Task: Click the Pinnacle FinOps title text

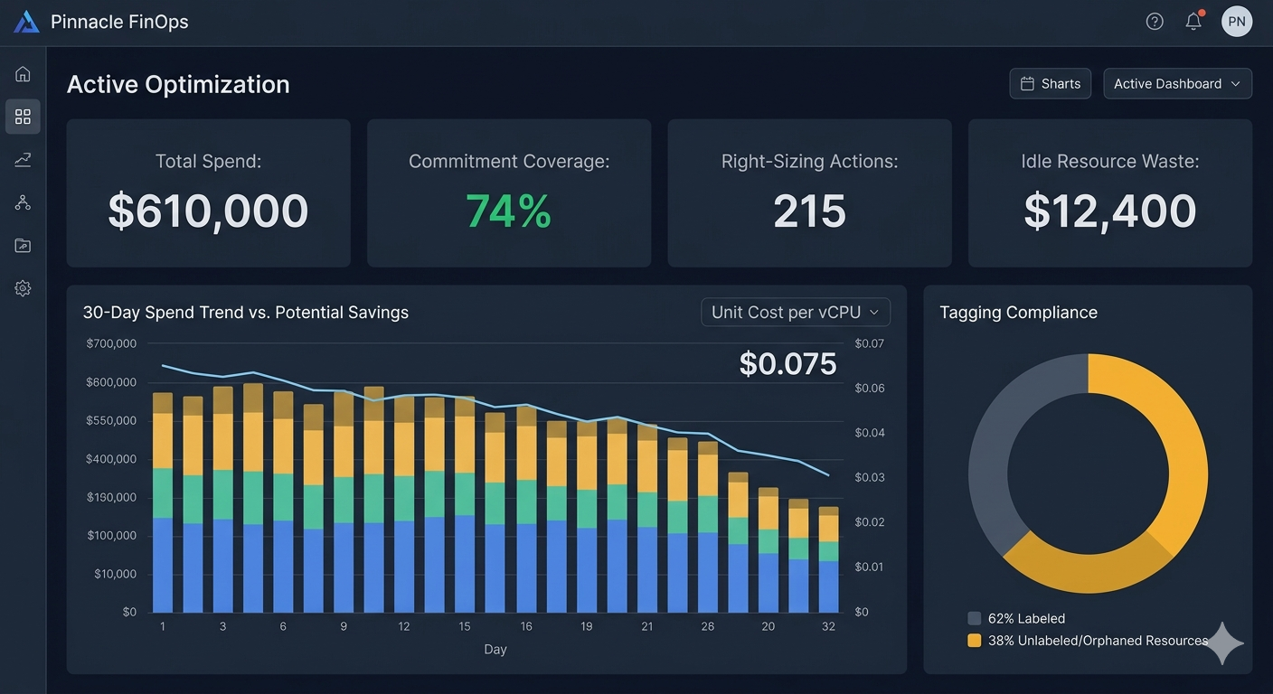Action: [119, 22]
